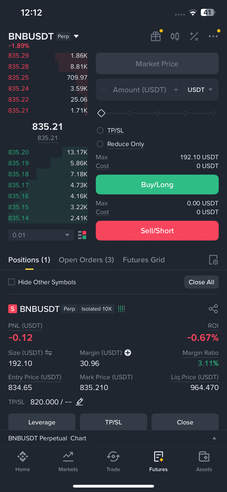The height and width of the screenshot is (492, 227).
Task: Open the percent calculator icon
Action: [194, 36]
